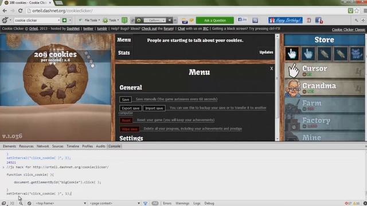The width and height of the screenshot is (367, 206).
Task: Open the tumblr link
Action: (x=102, y=29)
